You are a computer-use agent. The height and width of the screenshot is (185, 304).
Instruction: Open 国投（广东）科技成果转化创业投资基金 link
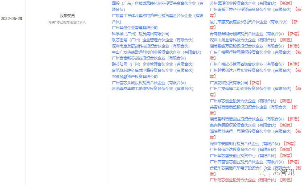pos(157,7)
